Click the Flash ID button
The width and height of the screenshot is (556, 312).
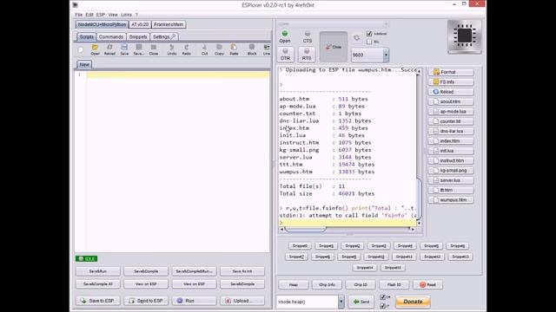coord(394,284)
